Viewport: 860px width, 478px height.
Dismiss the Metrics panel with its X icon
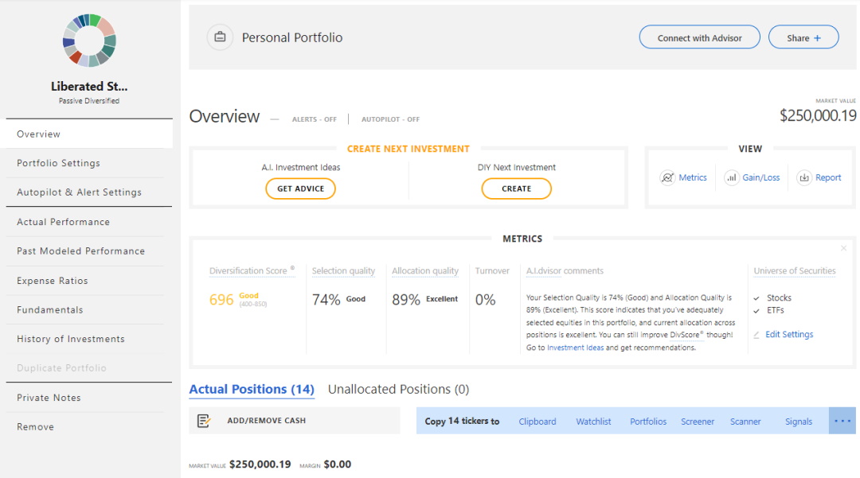click(x=844, y=248)
